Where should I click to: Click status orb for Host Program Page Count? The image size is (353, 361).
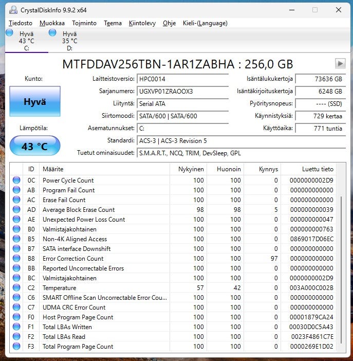tap(16, 317)
